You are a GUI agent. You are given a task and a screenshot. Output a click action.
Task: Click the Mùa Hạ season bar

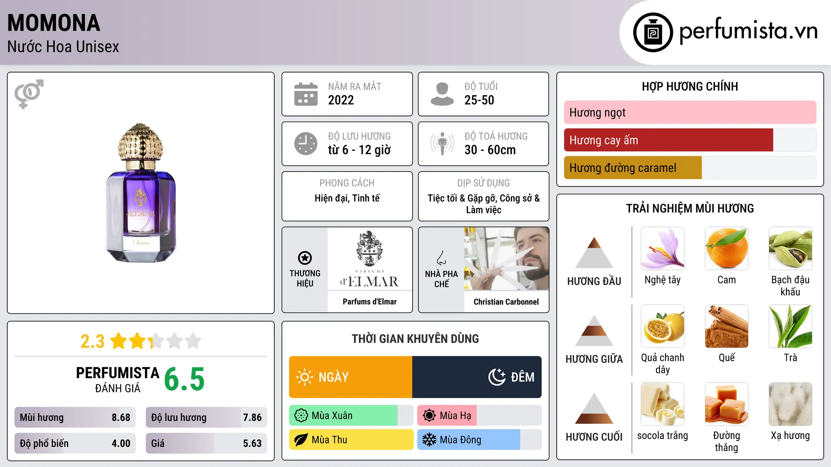[x=479, y=416]
